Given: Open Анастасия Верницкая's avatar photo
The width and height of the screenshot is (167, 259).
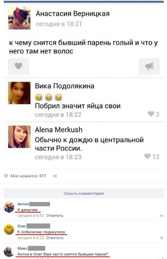Looking at the screenshot, I should 19,18.
